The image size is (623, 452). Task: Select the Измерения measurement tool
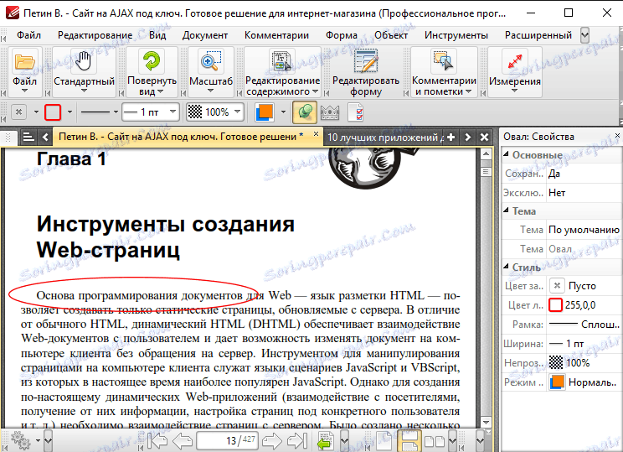pos(515,63)
